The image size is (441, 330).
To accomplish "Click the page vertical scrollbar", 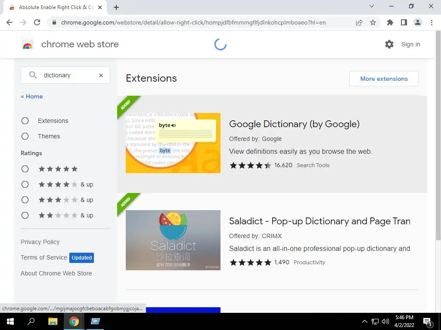I will tap(438, 136).
